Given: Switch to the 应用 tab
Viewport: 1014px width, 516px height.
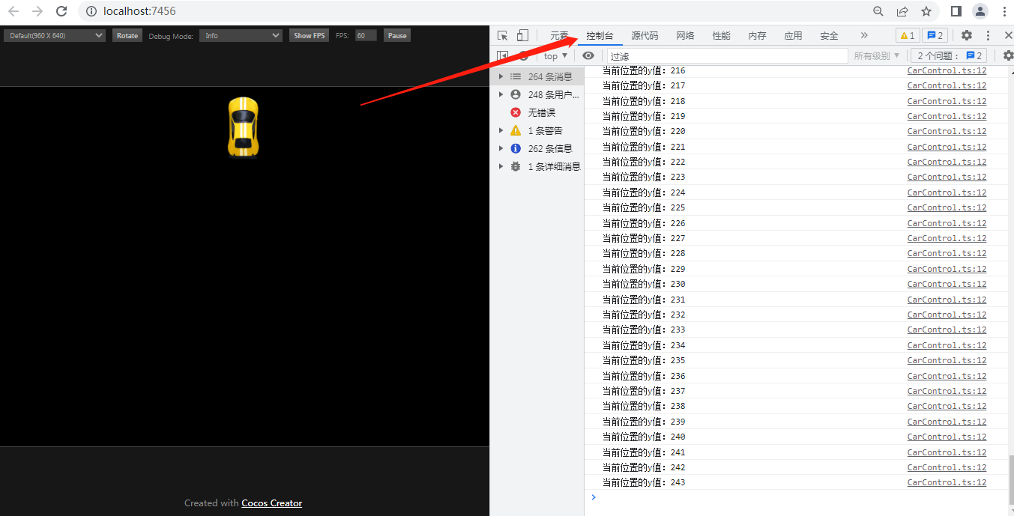Looking at the screenshot, I should [793, 35].
